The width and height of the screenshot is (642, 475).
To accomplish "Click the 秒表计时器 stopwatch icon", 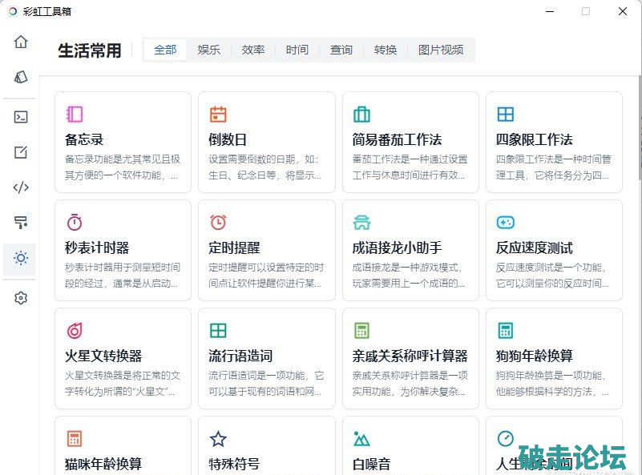I will pyautogui.click(x=75, y=222).
